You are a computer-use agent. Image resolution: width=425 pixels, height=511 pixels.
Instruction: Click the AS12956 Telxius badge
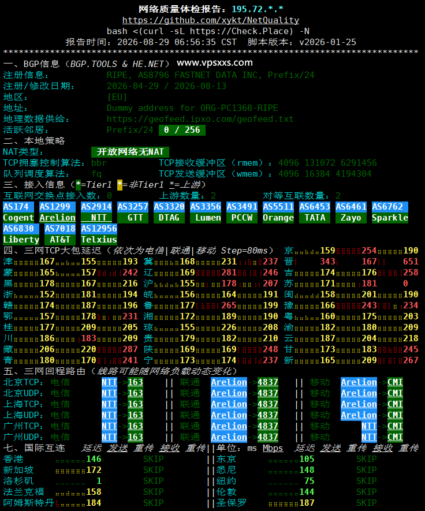[99, 234]
